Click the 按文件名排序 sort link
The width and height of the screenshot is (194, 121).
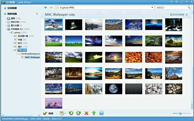pyautogui.click(x=177, y=14)
